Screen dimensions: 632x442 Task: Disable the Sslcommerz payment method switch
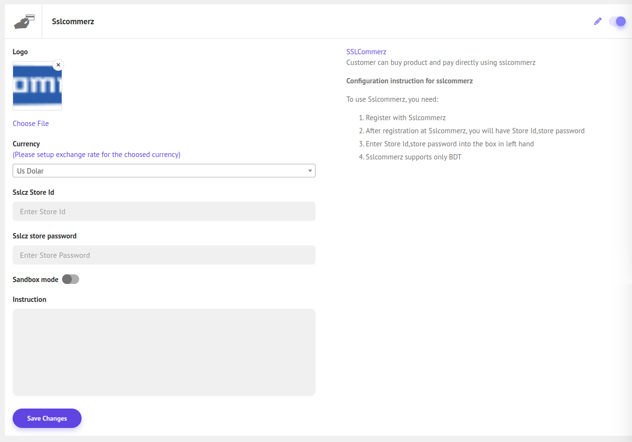click(x=617, y=21)
